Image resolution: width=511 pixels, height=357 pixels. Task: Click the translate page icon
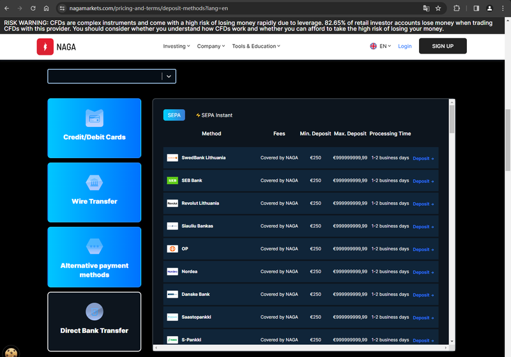[x=426, y=8]
